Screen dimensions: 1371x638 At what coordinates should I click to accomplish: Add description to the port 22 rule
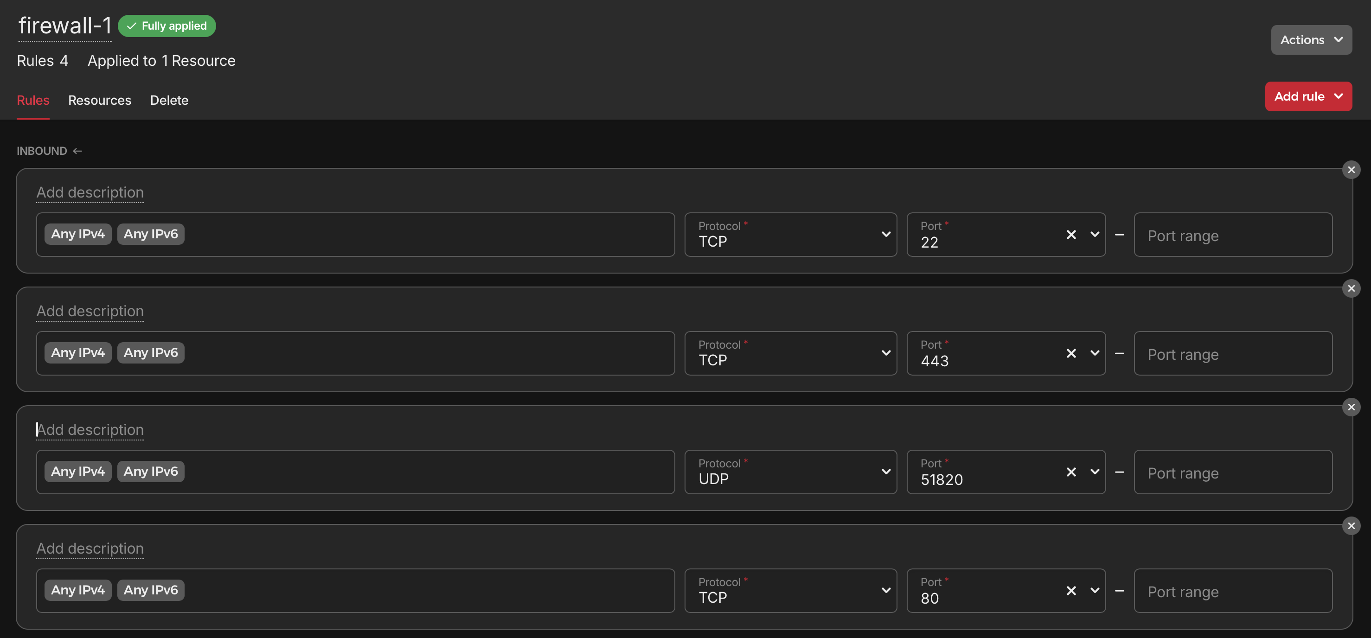(90, 192)
